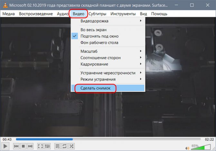Open the Помощь menu
This screenshot has width=216, height=151.
pyautogui.click(x=159, y=14)
